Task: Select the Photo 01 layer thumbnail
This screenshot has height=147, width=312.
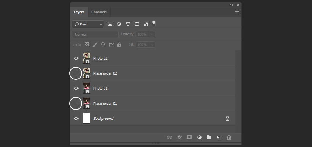Action: pos(86,88)
